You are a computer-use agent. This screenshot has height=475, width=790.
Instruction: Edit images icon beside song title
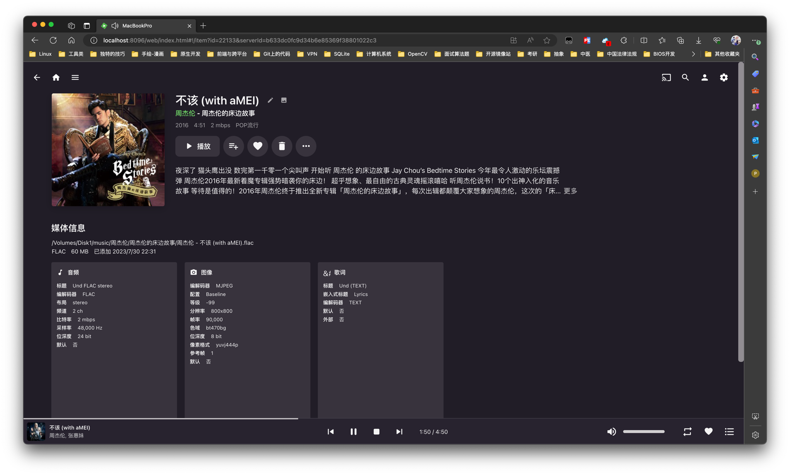[284, 100]
